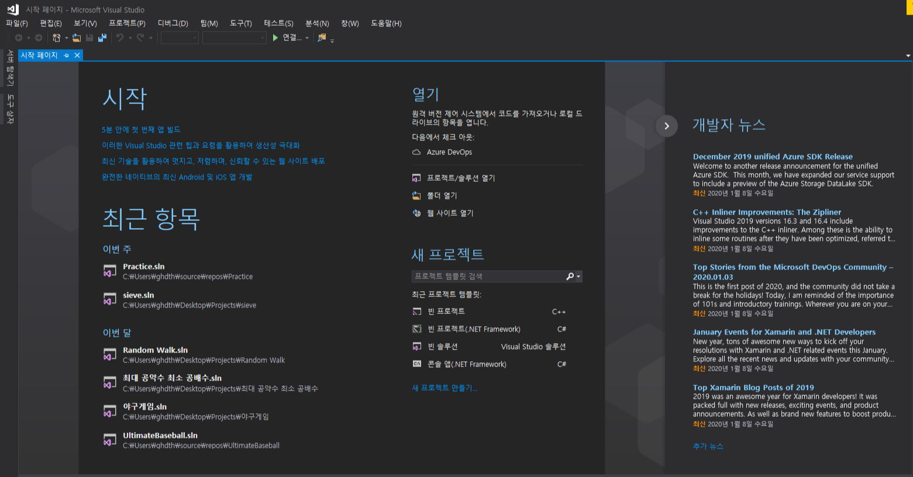913x477 pixels.
Task: Open the 창(W) menu
Action: coord(350,23)
